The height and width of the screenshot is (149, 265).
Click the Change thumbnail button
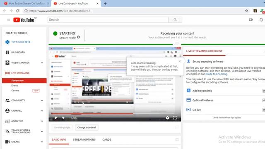click(87, 127)
